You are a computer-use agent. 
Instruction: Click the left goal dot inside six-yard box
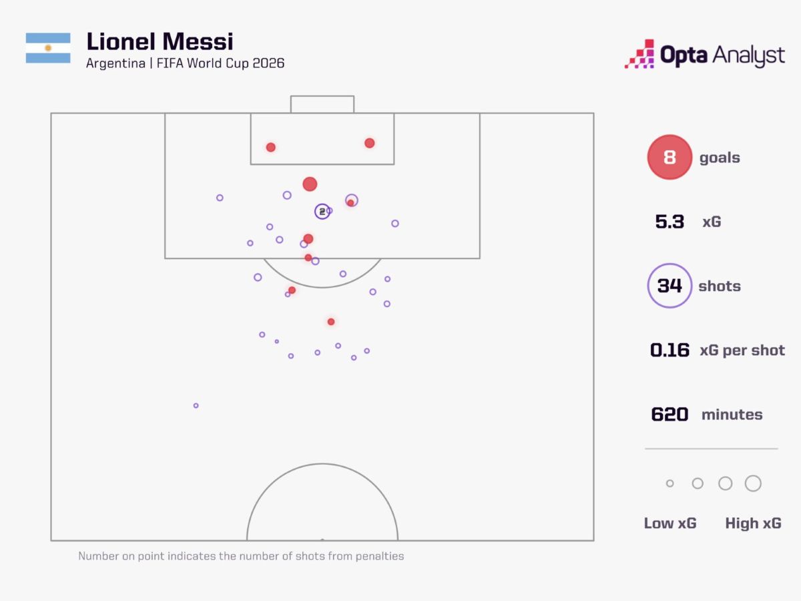tap(270, 147)
